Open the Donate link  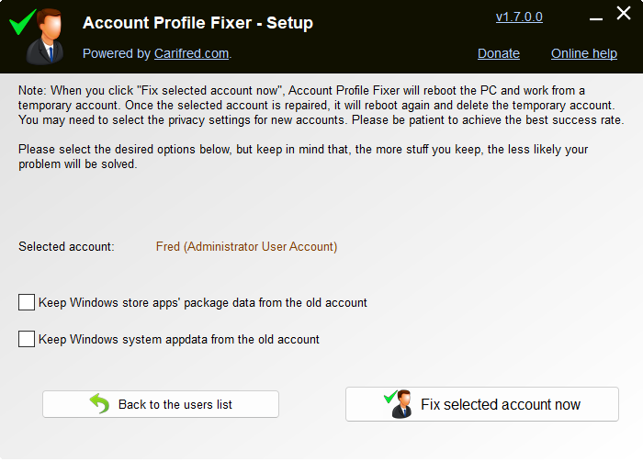[499, 53]
